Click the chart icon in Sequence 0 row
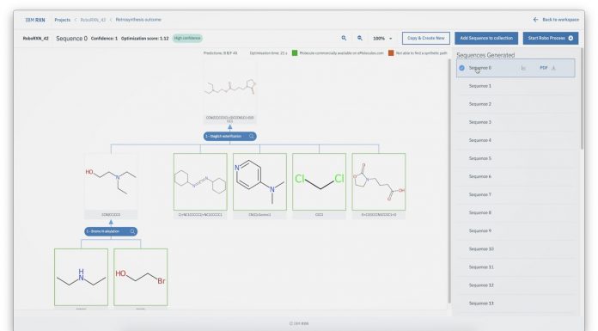 coord(523,68)
